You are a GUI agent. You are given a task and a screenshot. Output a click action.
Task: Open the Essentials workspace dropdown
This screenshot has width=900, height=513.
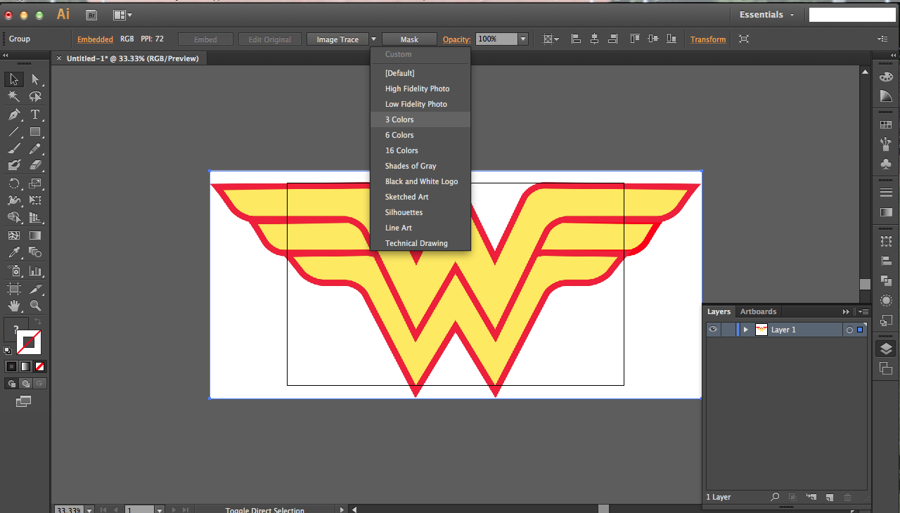coord(767,15)
